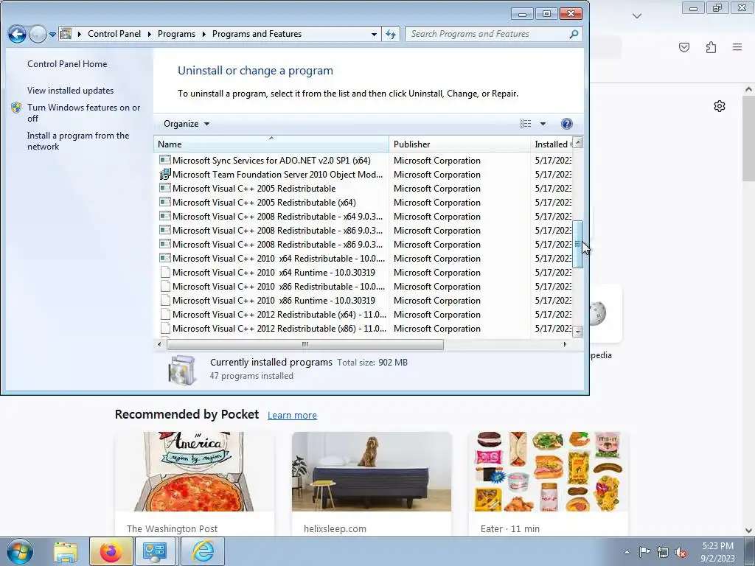Open Control Panel Home link
This screenshot has width=755, height=566.
[67, 63]
